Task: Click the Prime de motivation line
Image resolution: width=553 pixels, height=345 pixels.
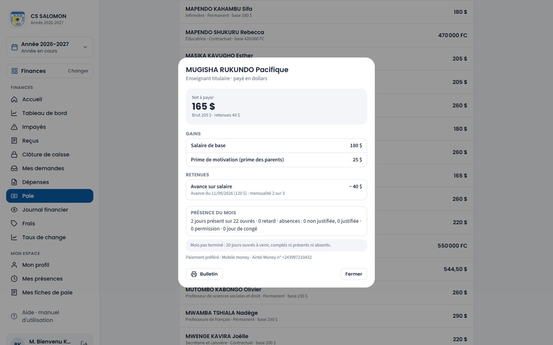Action: pyautogui.click(x=276, y=160)
